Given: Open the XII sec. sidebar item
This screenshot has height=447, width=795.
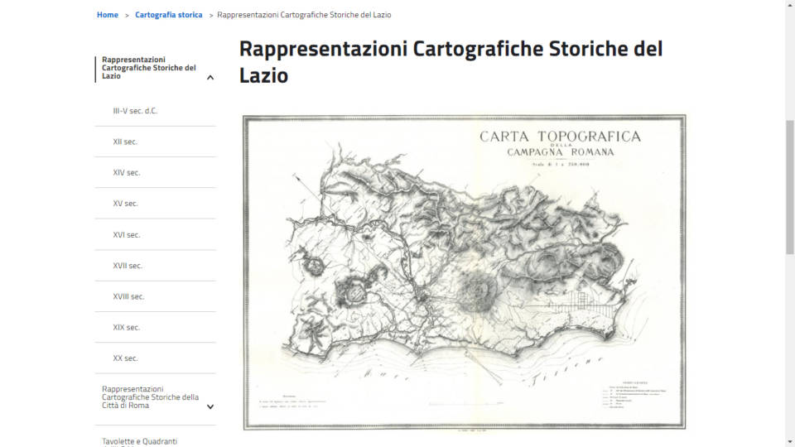Looking at the screenshot, I should coord(125,142).
